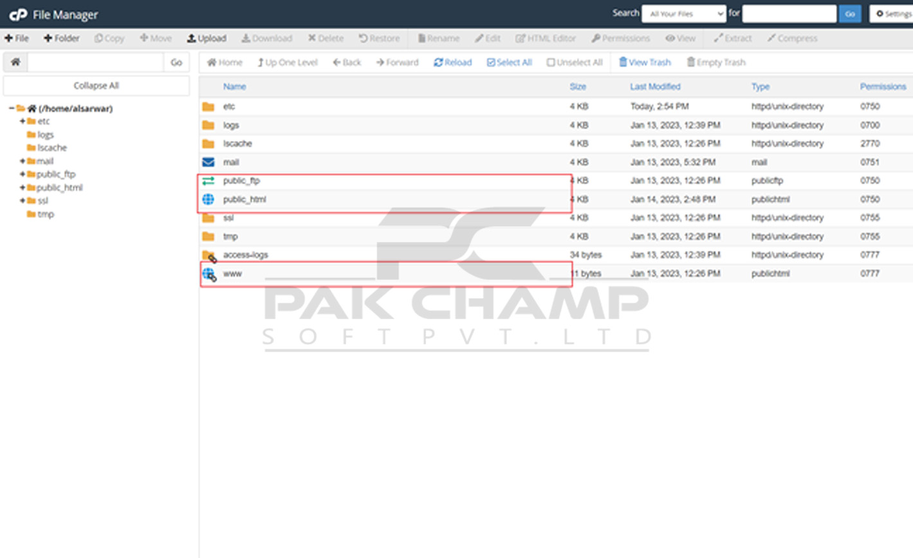Viewport: 913px width, 558px height.
Task: Click the public_ftp transfer arrows icon
Action: pos(208,181)
